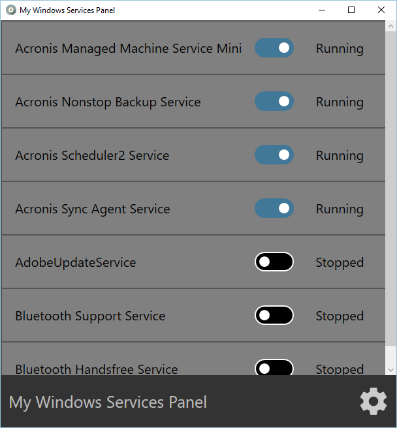Minimize the Services Panel window
The image size is (397, 428).
pyautogui.click(x=322, y=10)
